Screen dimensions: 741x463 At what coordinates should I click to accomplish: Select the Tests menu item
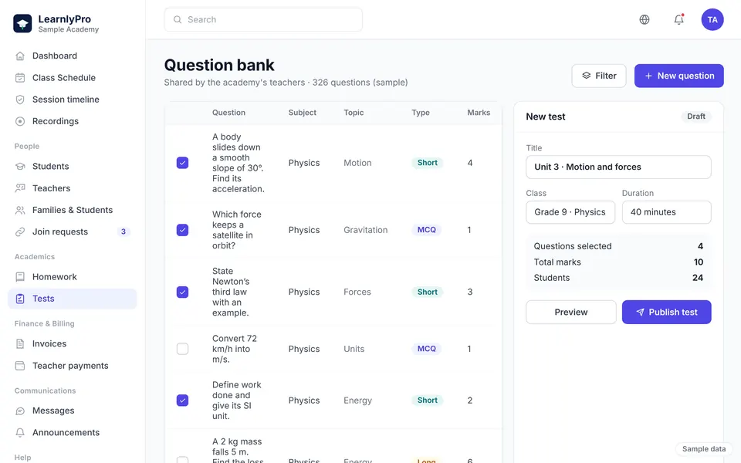point(73,299)
